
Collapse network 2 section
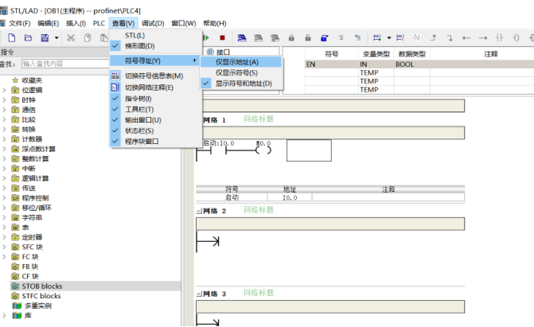click(x=199, y=211)
